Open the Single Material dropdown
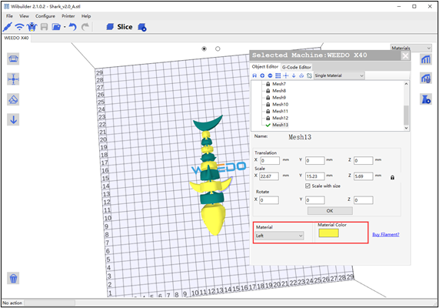The image size is (439, 308). pos(339,75)
